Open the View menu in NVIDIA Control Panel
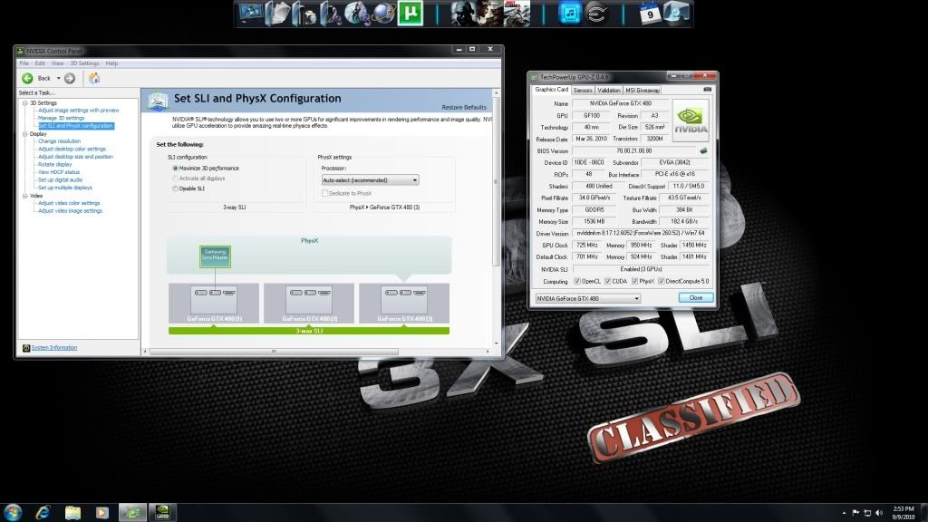Viewport: 928px width, 522px height. click(x=57, y=63)
